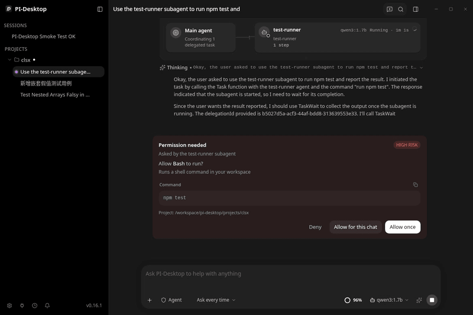
Task: Collapse the left sidebar panel icon
Action: point(100,9)
